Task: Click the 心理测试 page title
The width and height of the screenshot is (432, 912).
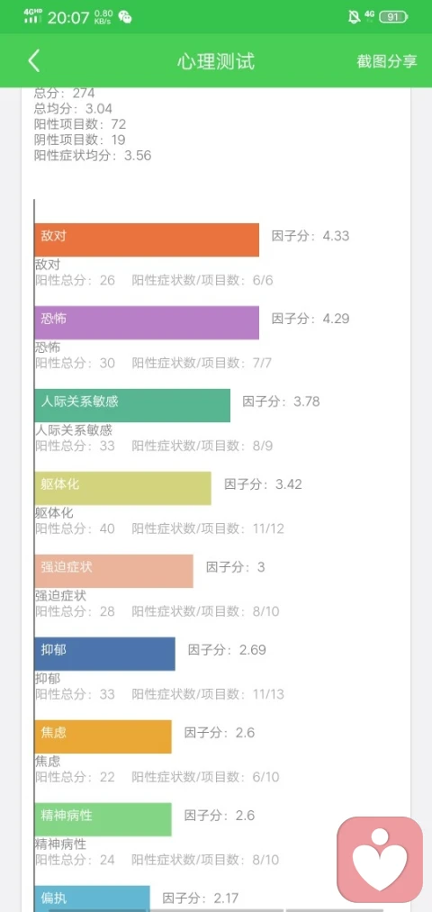Action: tap(216, 61)
